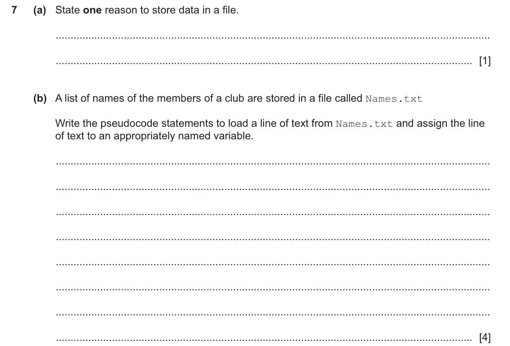
Task: Click the second answer line of part (b)
Action: pyautogui.click(x=272, y=189)
